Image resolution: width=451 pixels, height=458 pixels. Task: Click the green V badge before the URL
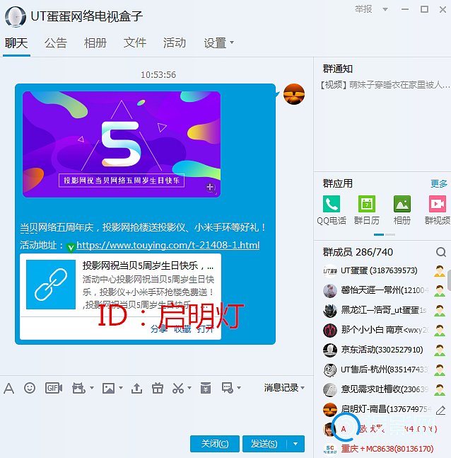[71, 248]
